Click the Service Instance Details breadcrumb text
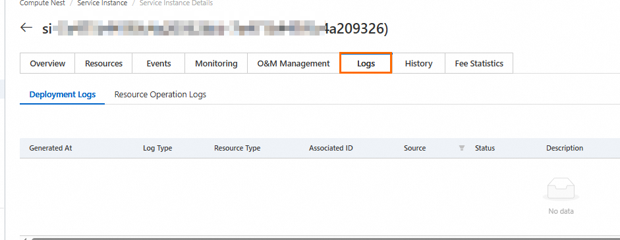 pos(176,3)
